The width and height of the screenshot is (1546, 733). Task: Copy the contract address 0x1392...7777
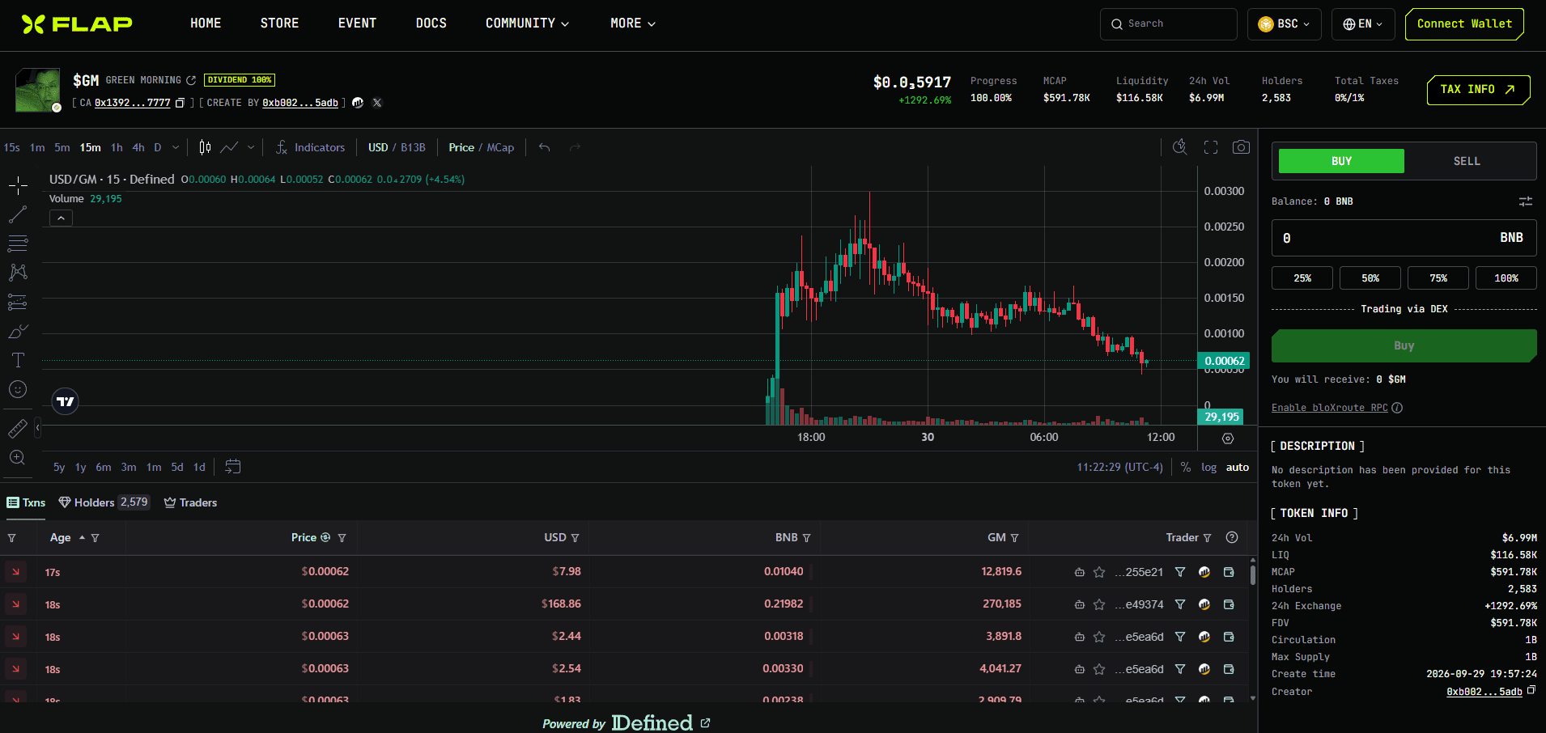(x=181, y=103)
